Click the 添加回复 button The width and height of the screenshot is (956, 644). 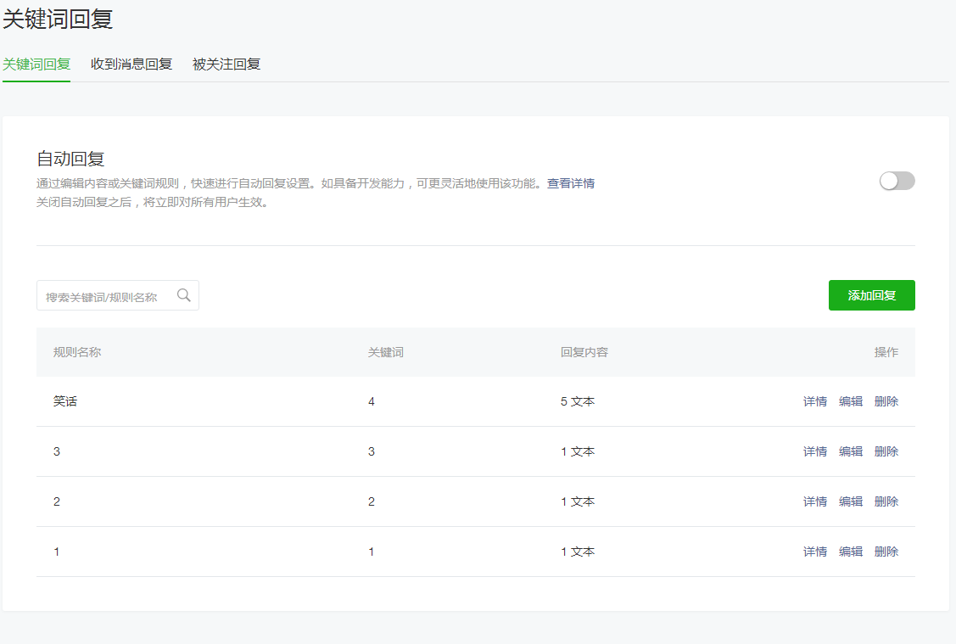tap(871, 295)
